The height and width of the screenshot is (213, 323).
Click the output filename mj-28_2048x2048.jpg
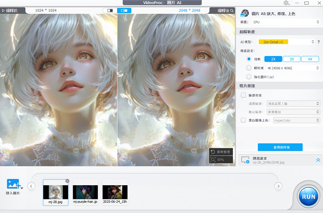pyautogui.click(x=269, y=162)
